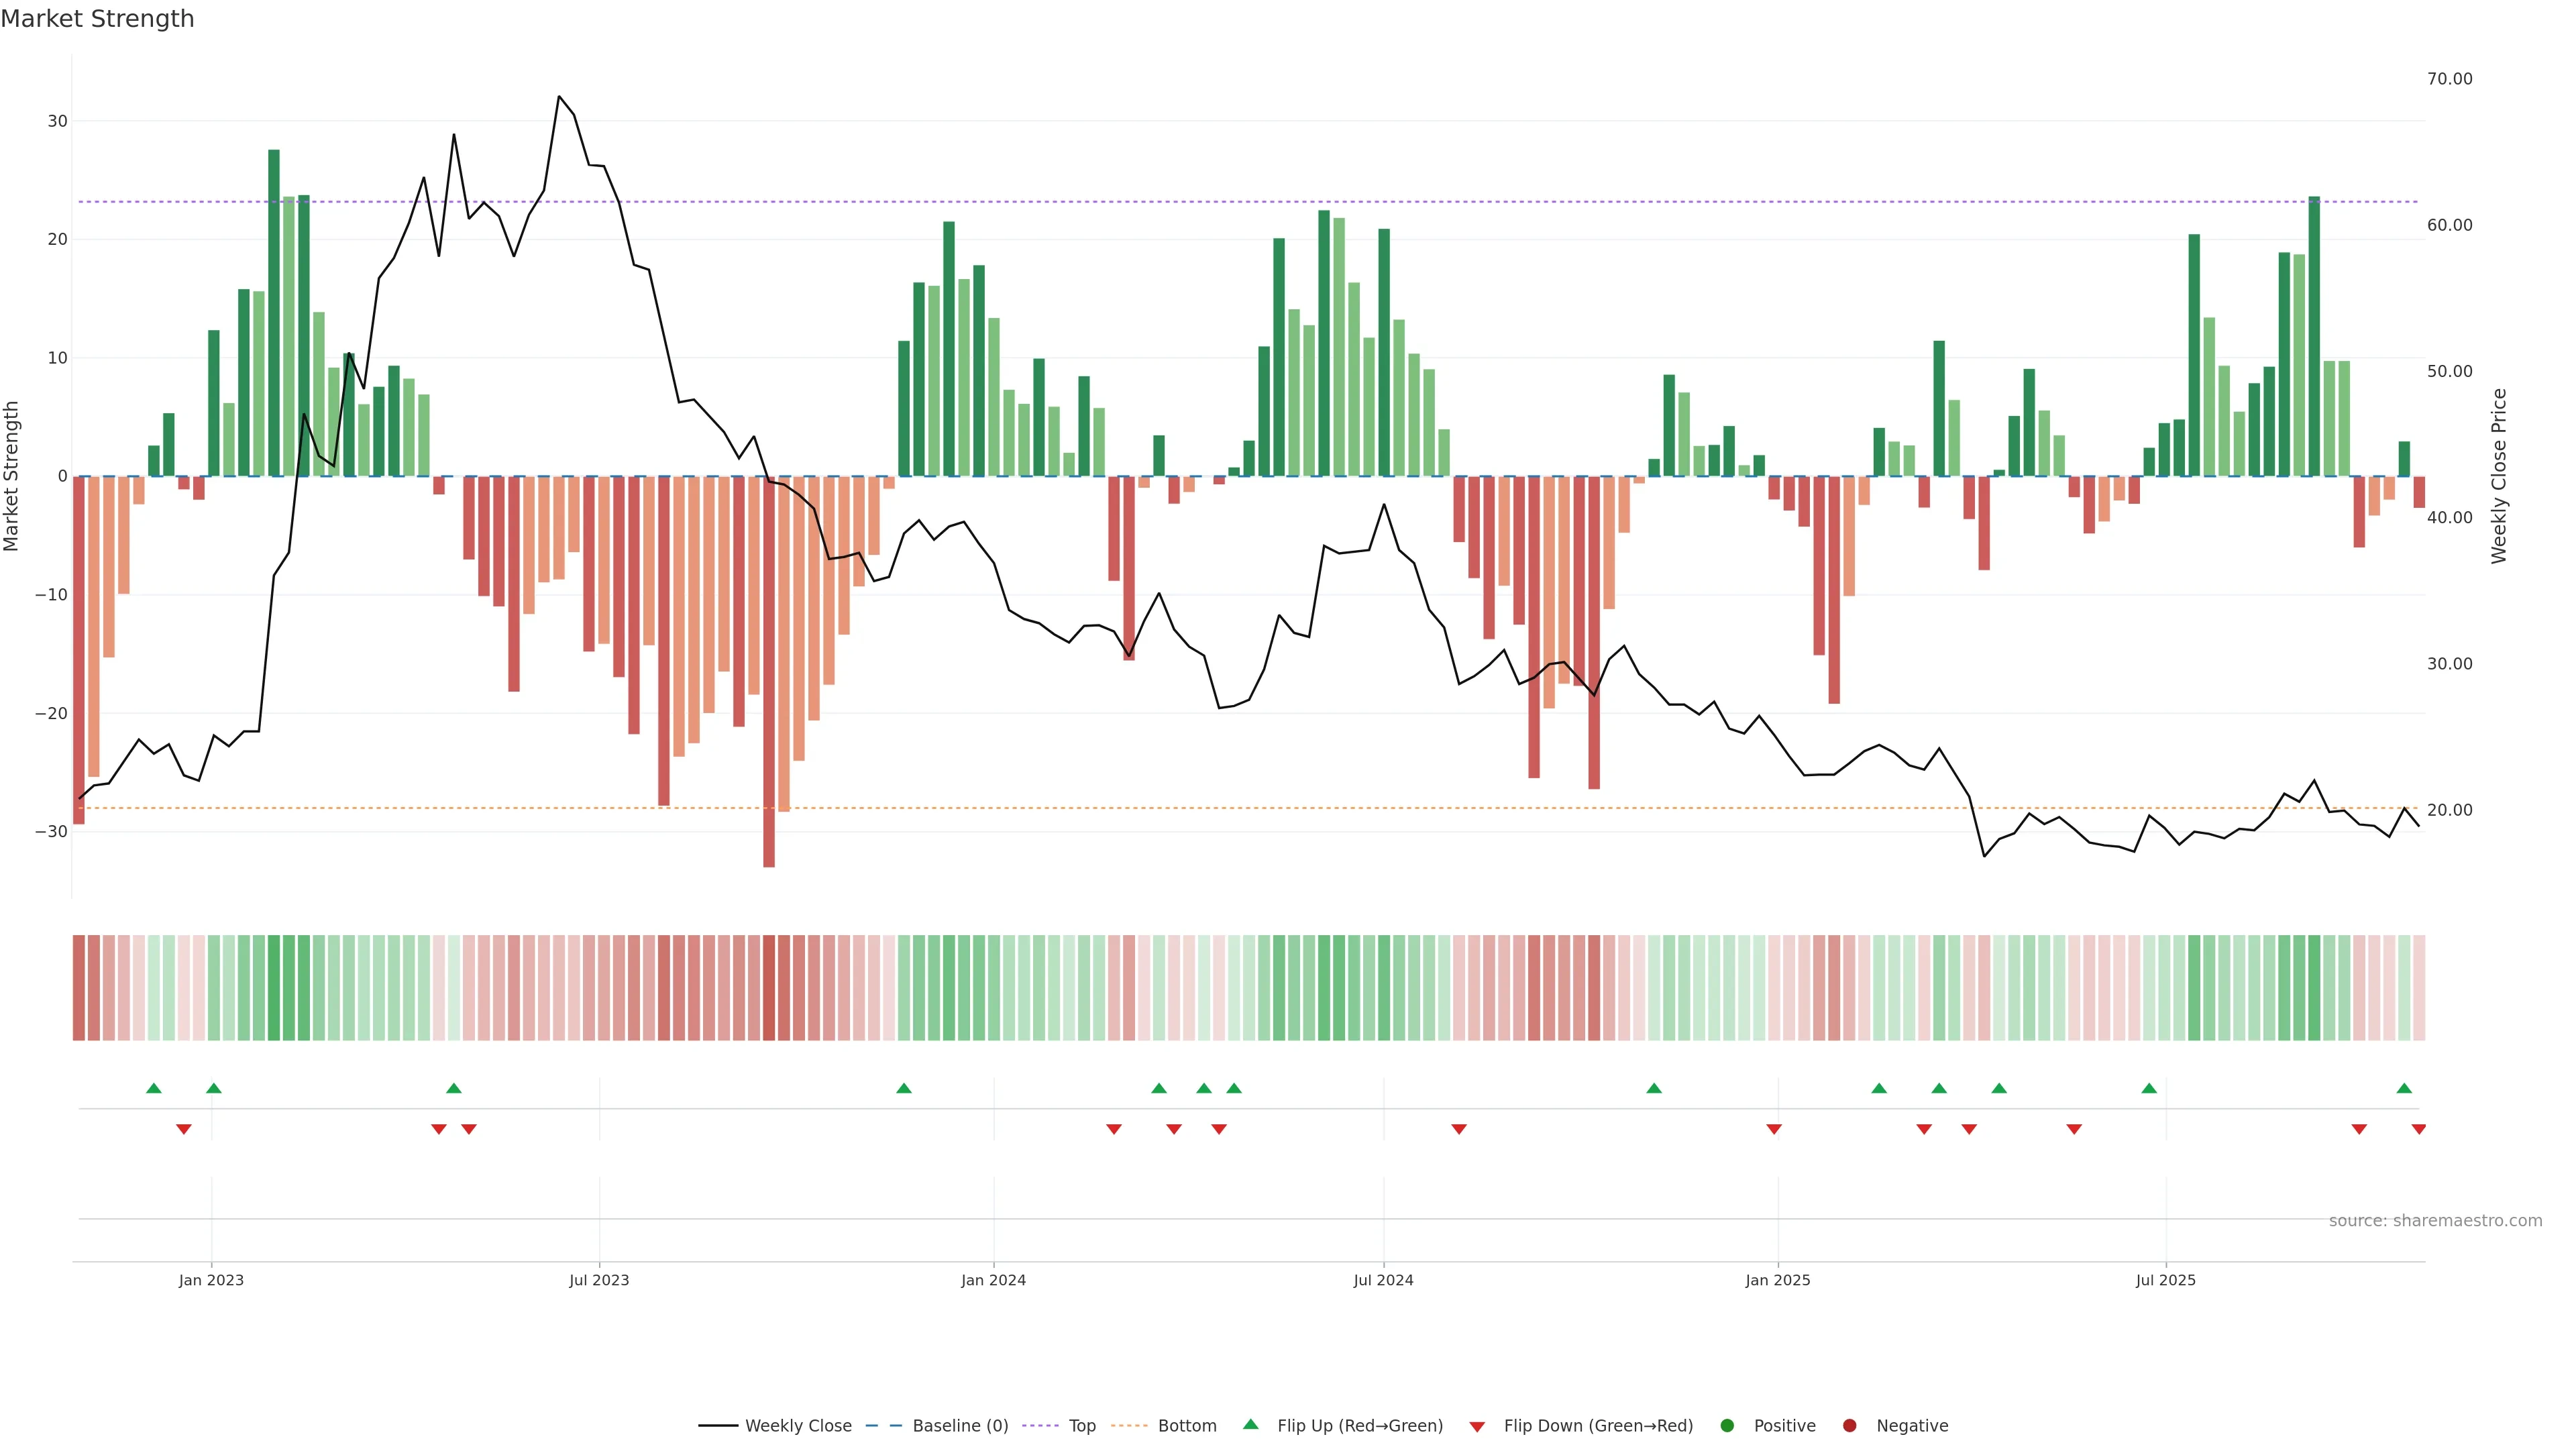The image size is (2576, 1449).
Task: Click the first red flip-down triangle marker
Action: tap(183, 1129)
